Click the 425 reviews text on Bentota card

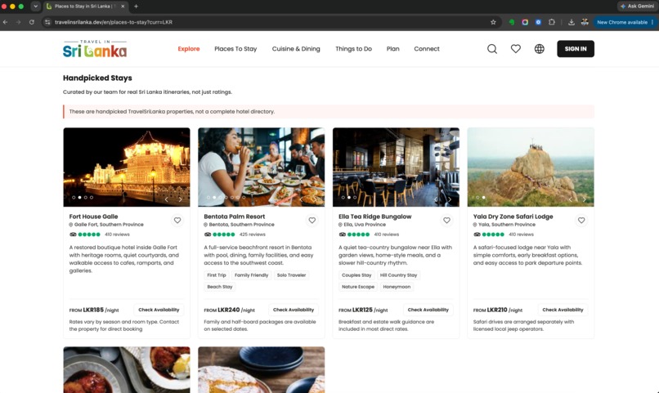pos(252,234)
